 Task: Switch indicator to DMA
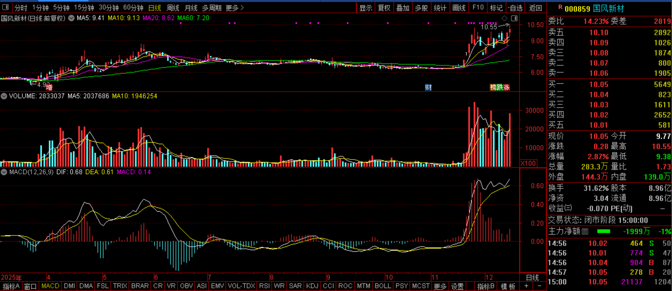86,286
